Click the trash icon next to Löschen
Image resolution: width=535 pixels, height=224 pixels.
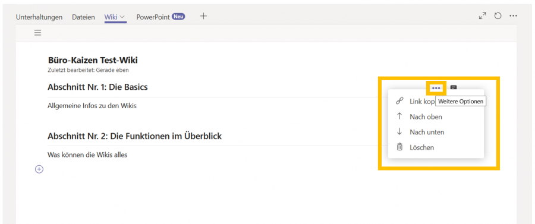[x=399, y=147]
